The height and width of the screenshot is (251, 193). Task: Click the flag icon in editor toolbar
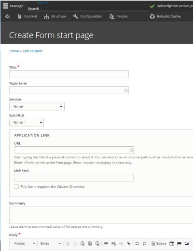pos(179,244)
